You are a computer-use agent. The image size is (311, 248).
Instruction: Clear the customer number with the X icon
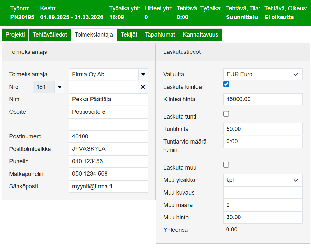(x=143, y=87)
